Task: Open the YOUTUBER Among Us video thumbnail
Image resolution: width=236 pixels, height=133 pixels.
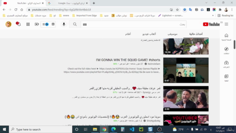Action: click(186, 120)
